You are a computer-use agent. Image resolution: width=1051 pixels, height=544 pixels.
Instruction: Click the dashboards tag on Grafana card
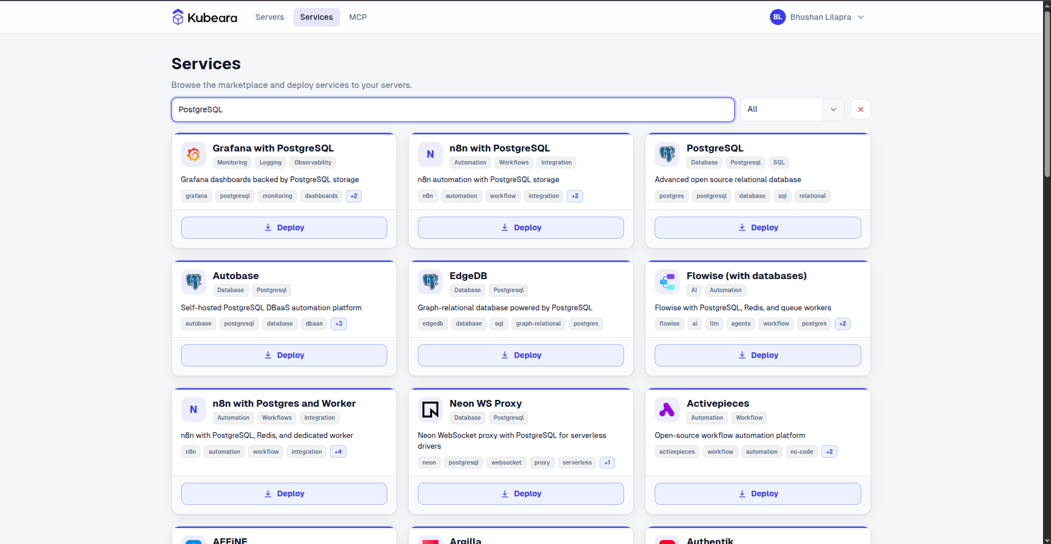321,196
